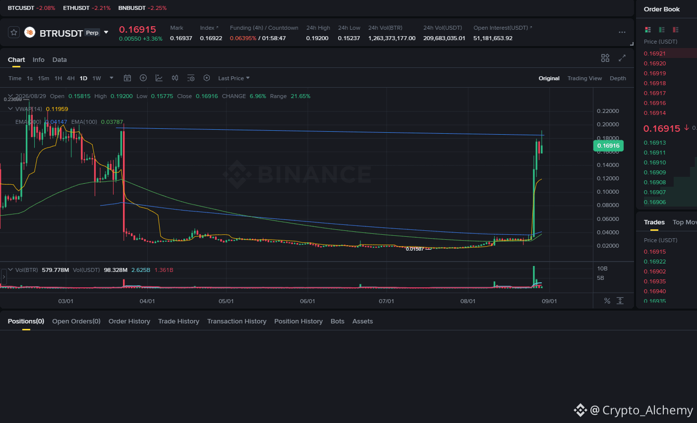This screenshot has height=423, width=697.
Task: Click the 0.16915 mid price in order book
Action: (x=662, y=128)
